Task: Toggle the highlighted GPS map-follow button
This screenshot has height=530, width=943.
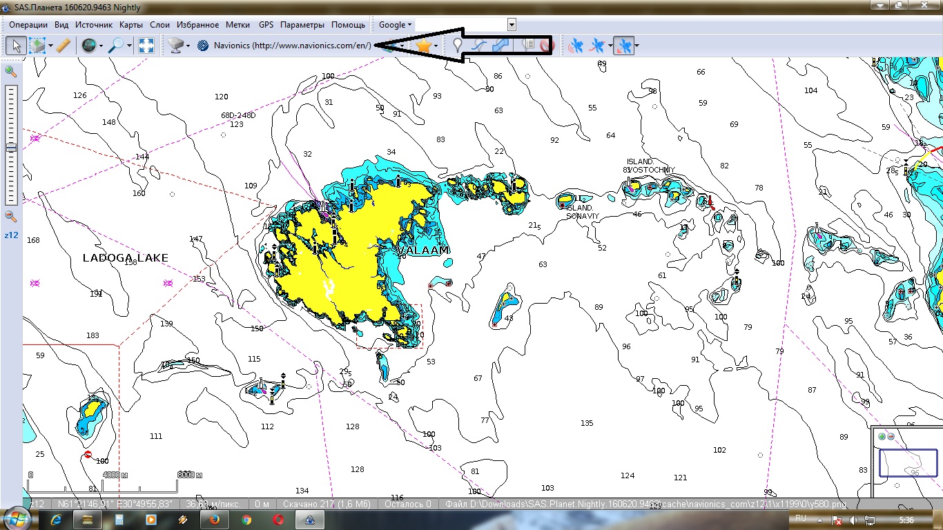Action: [x=623, y=46]
